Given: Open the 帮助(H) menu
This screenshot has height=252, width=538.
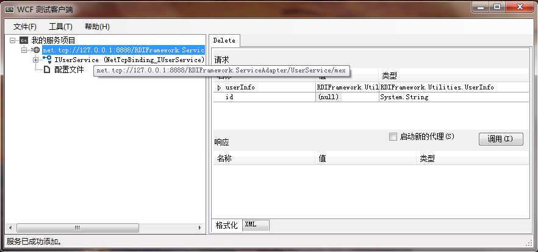Looking at the screenshot, I should coord(97,27).
